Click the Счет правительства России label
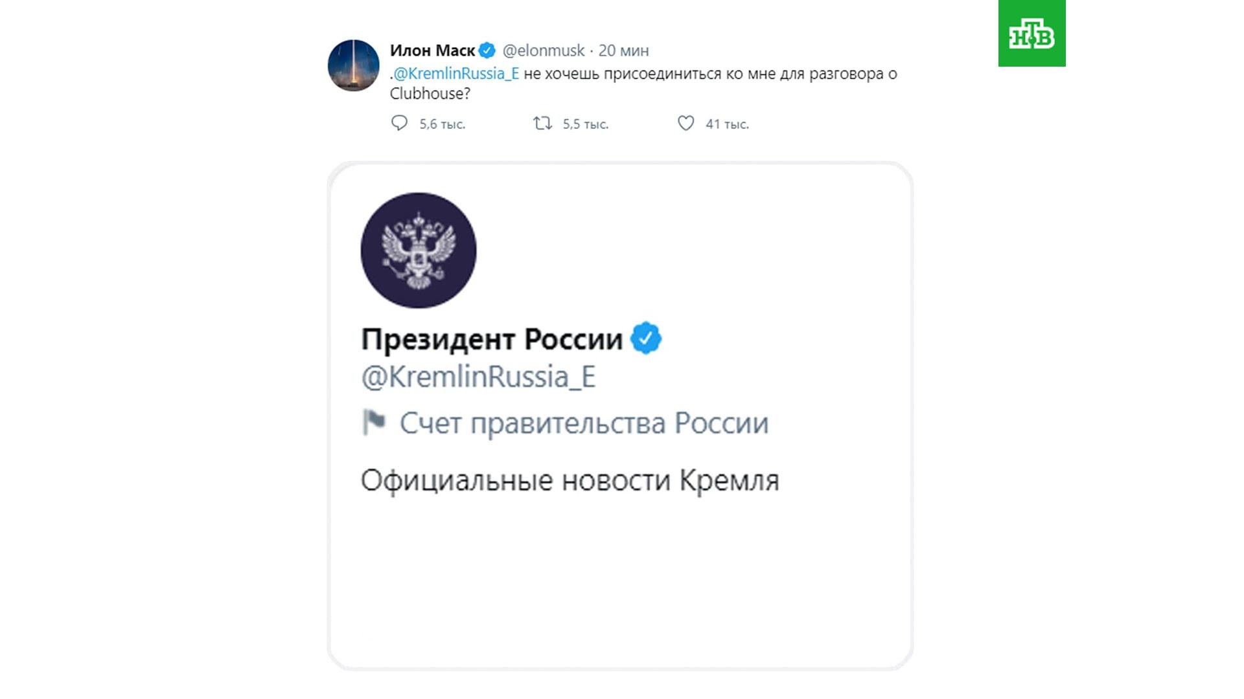 [584, 423]
